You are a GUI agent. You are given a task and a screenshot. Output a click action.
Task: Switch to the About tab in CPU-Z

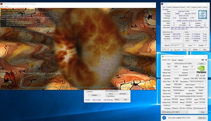[205, 7]
